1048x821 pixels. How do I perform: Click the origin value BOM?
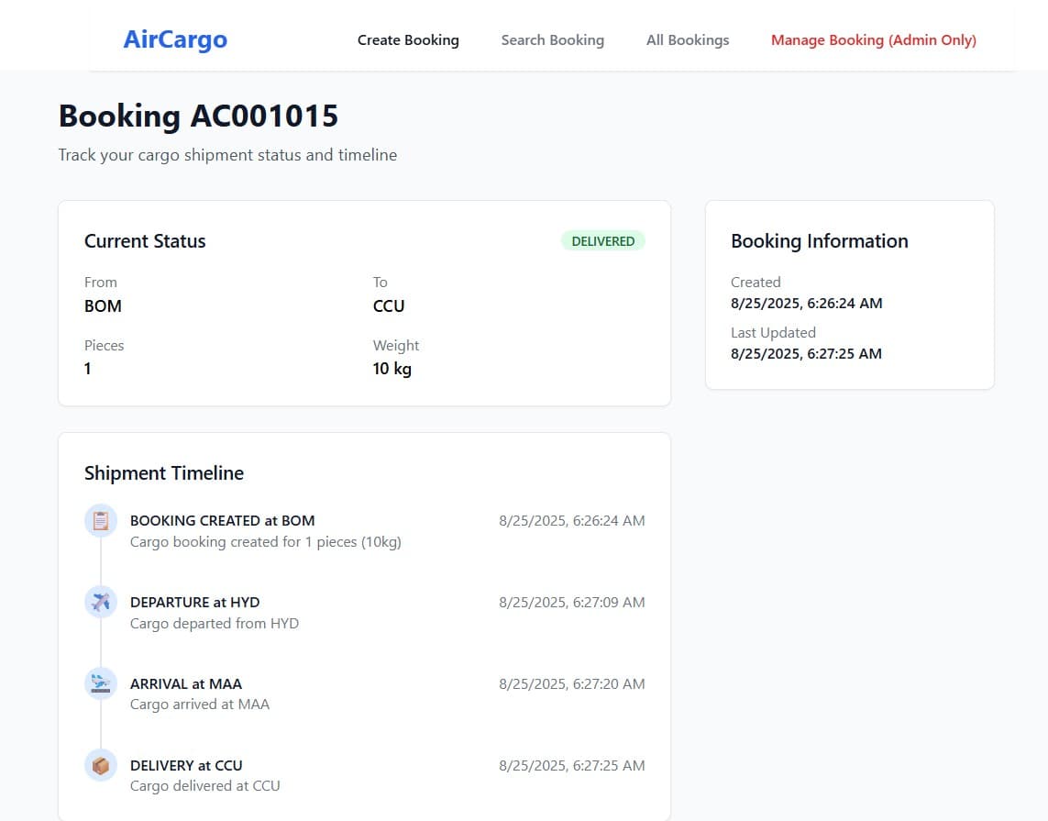103,306
